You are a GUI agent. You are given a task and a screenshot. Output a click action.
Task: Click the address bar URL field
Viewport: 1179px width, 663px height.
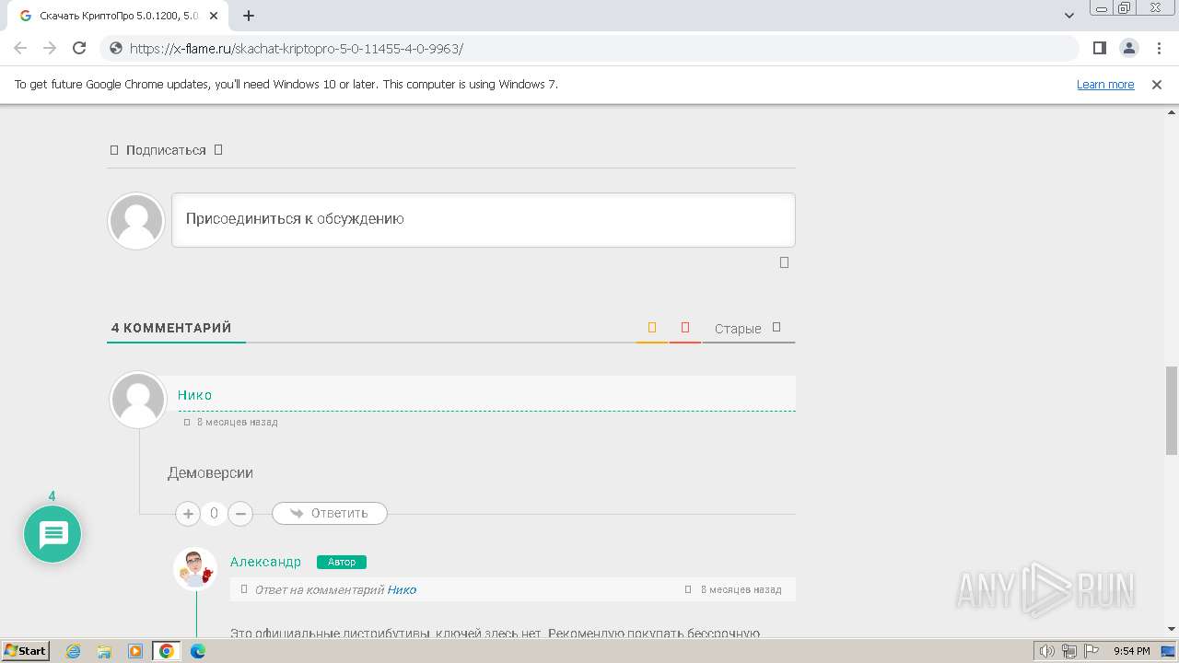coord(589,48)
